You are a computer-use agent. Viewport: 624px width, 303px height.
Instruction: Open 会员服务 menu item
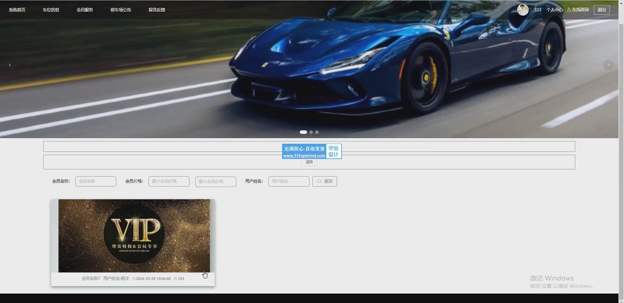pos(85,10)
